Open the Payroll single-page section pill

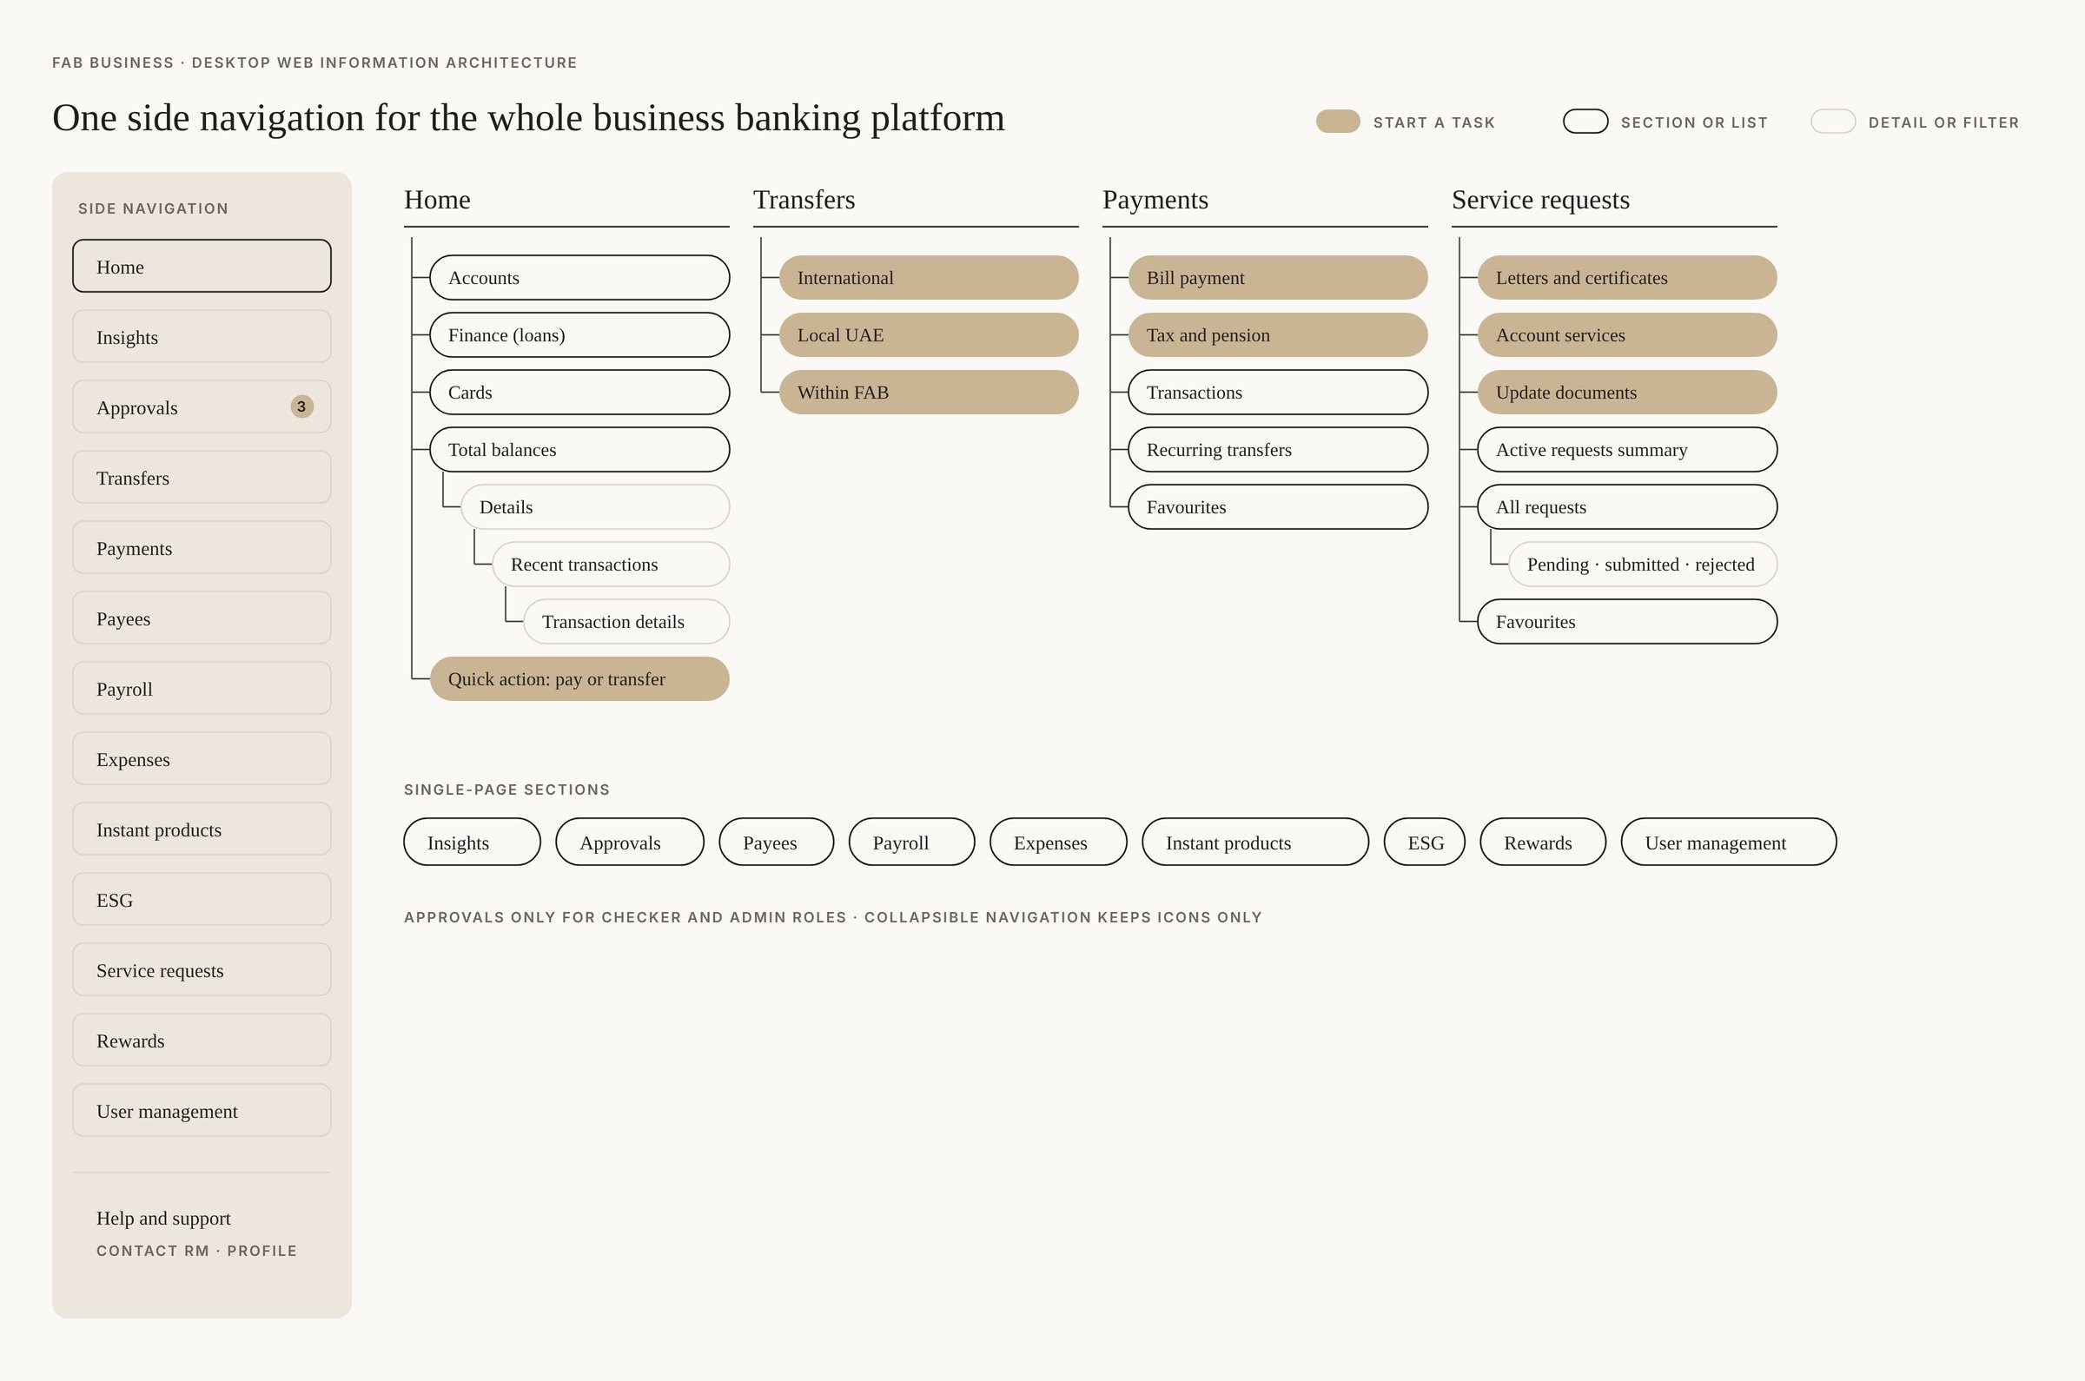coord(911,842)
